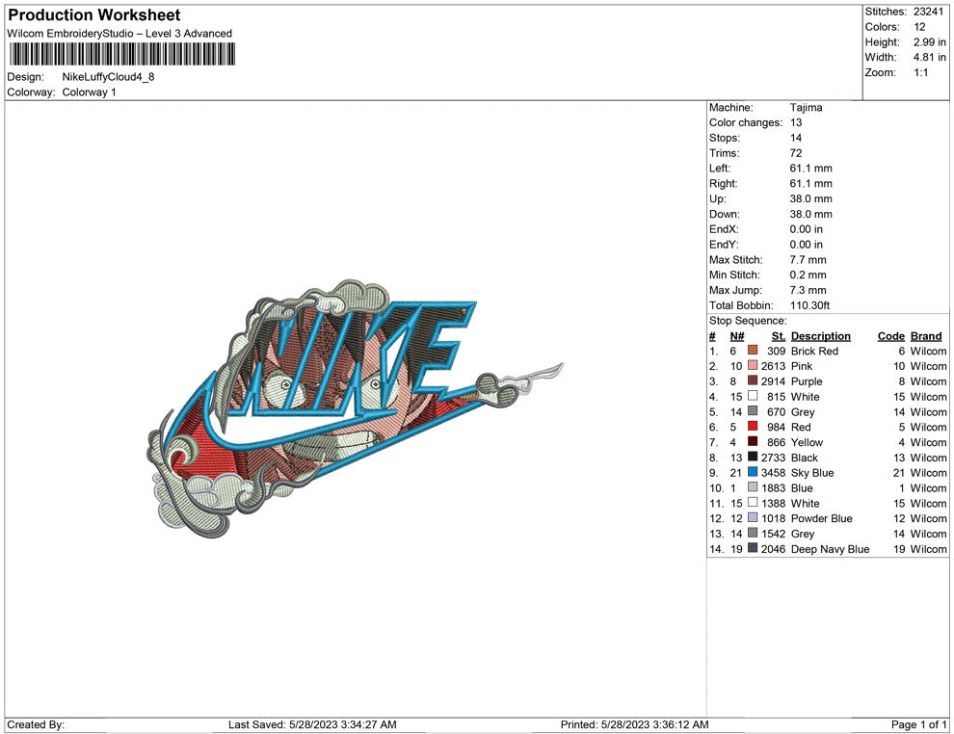Click the Blue 1883 color swatch
Screen dimensions: 954x734
[753, 487]
